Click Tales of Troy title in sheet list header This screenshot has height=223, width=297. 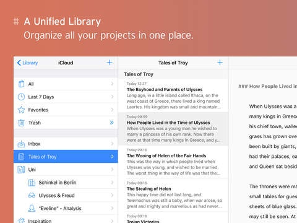click(173, 63)
